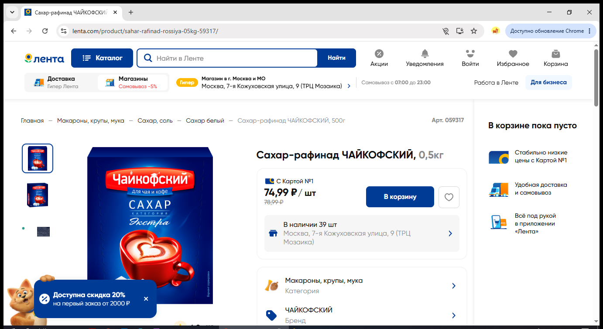This screenshot has width=603, height=329.
Task: Open the Работа в Ленте link
Action: pos(496,82)
